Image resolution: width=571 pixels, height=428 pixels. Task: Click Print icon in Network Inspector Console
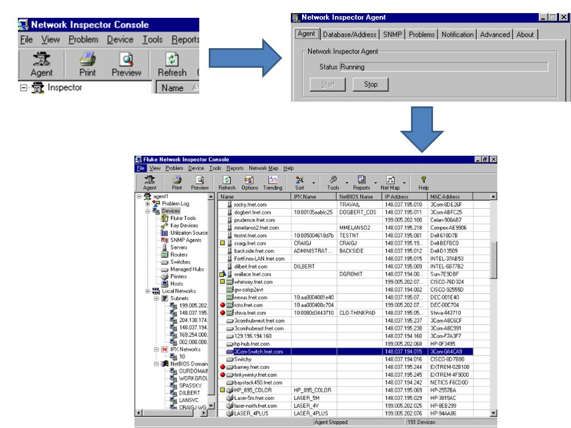click(87, 64)
